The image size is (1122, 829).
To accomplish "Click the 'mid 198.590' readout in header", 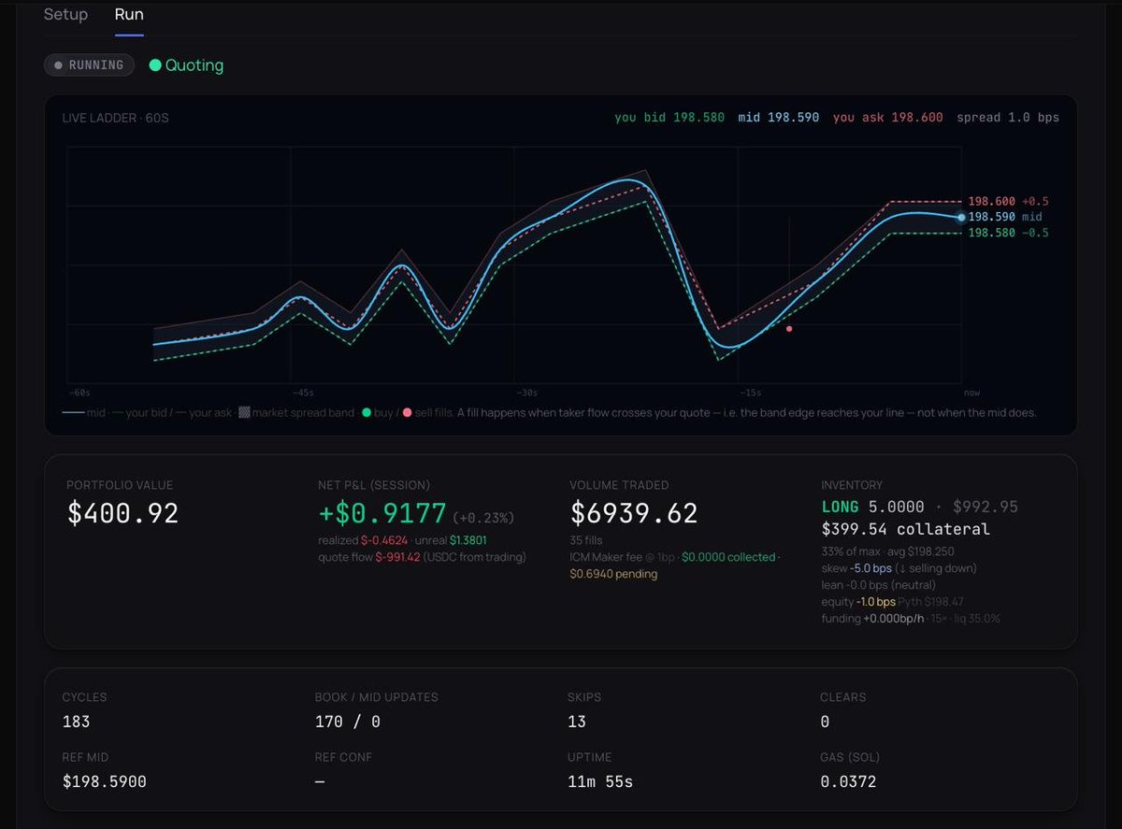I will (x=778, y=118).
